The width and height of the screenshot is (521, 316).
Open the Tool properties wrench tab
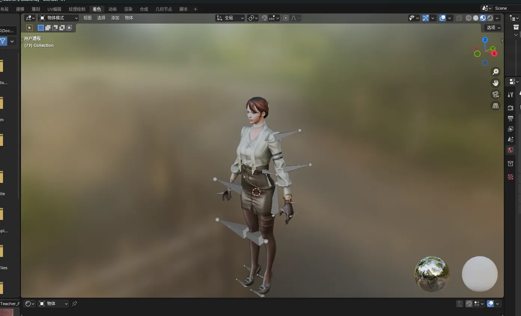tap(511, 95)
